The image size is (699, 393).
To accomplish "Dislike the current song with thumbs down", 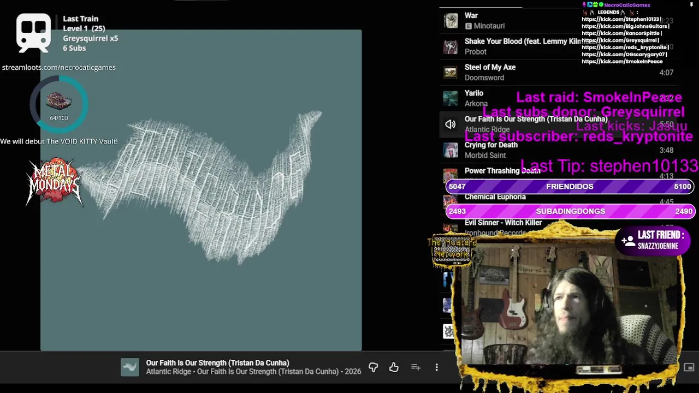I will pos(374,367).
